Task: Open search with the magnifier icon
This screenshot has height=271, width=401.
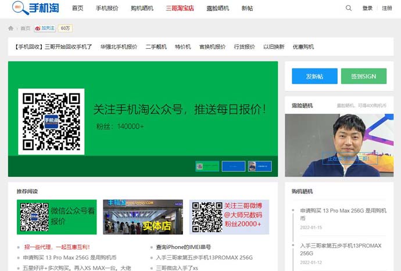Action: coord(349,8)
